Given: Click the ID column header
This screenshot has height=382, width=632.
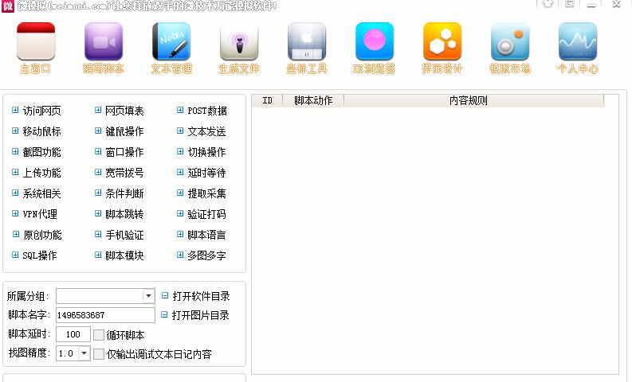Looking at the screenshot, I should pos(267,100).
